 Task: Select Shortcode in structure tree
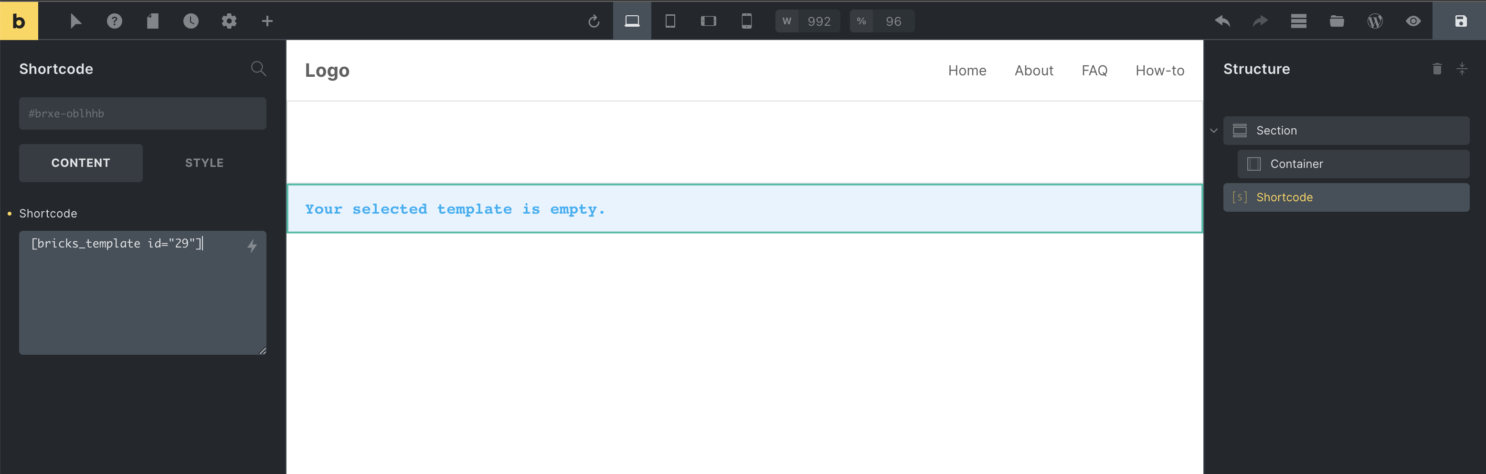1346,197
